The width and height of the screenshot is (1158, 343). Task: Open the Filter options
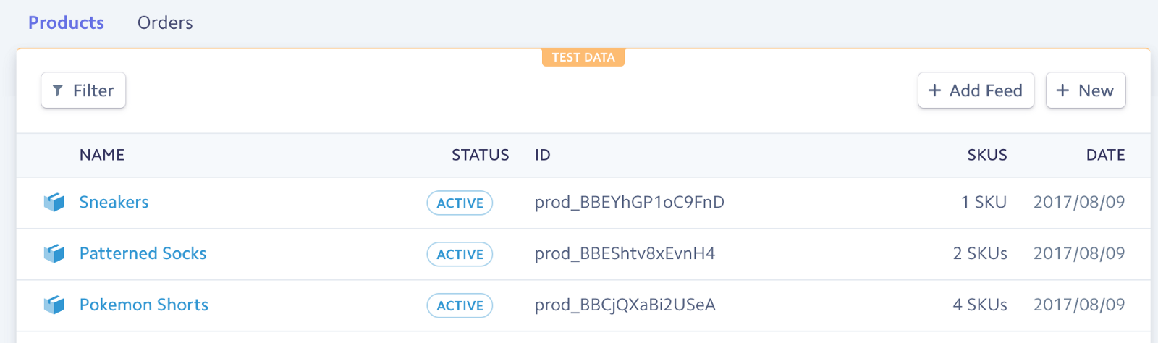pyautogui.click(x=83, y=90)
